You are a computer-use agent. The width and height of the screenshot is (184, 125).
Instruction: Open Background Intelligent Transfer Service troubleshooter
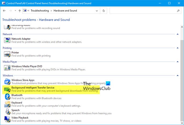[x=33, y=88]
